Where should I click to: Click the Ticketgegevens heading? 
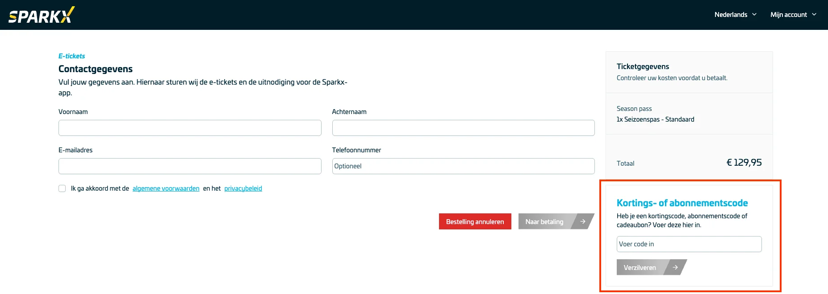click(x=643, y=66)
